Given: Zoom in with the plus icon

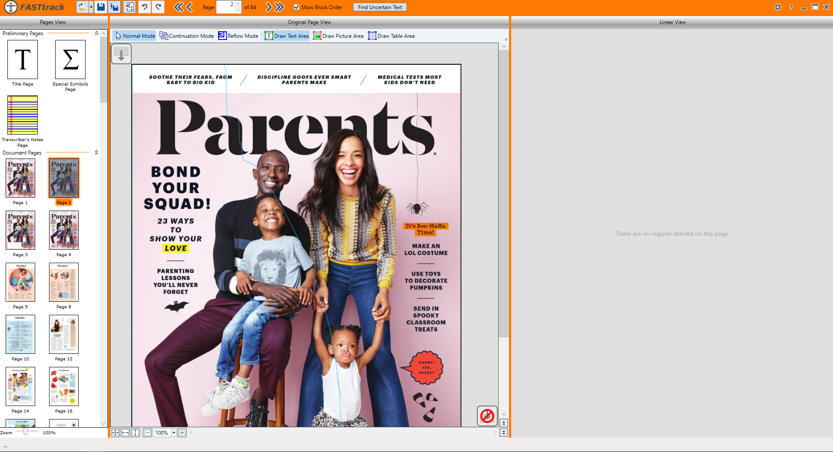Looking at the screenshot, I should coord(182,432).
